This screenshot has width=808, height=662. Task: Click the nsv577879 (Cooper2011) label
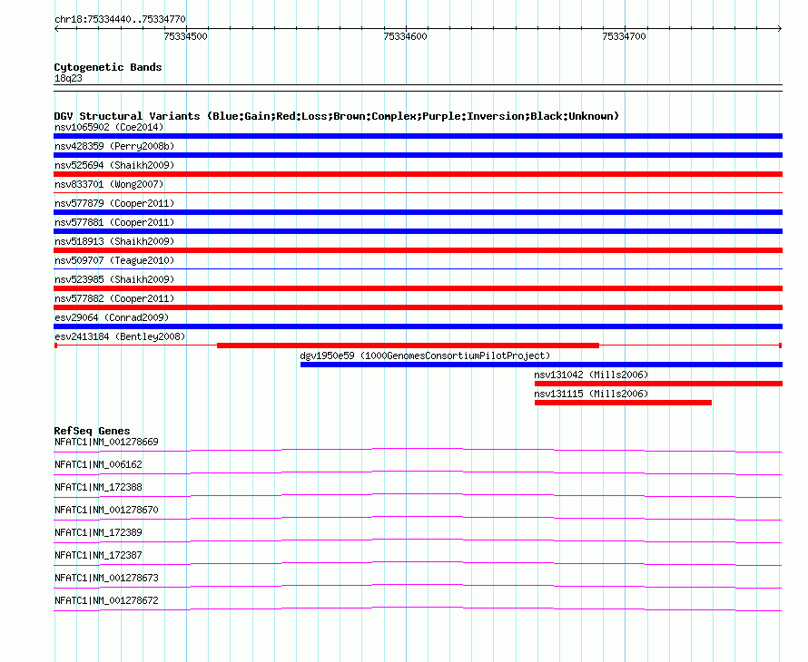pyautogui.click(x=114, y=203)
